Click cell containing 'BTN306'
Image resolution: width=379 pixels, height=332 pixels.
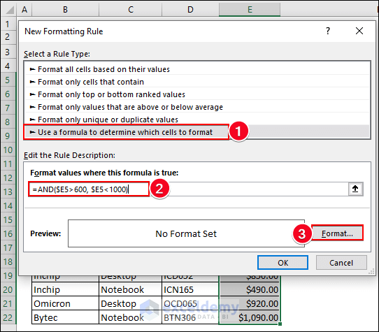190,317
